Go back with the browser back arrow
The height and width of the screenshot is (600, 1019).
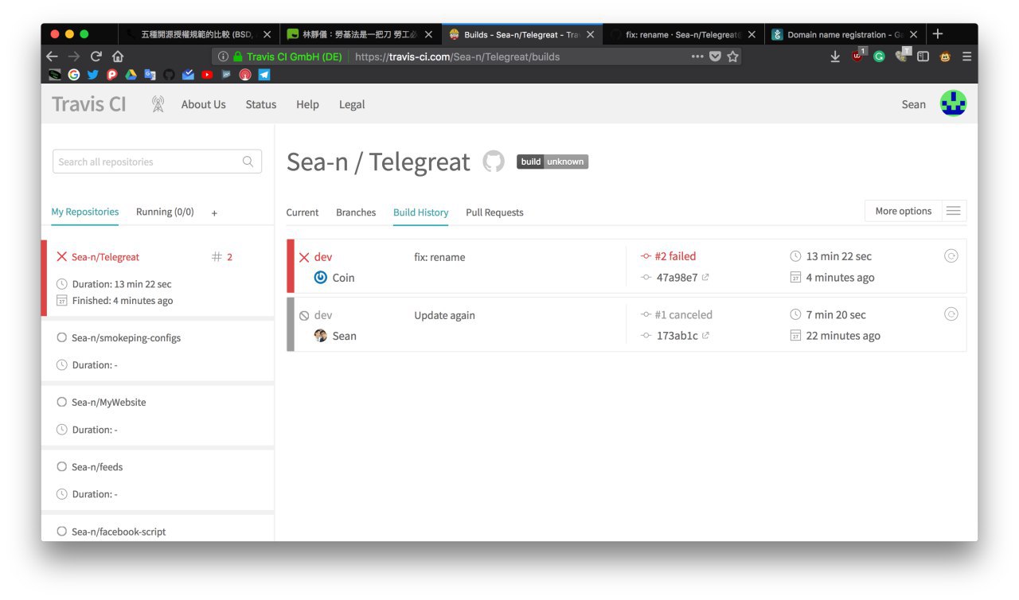pos(53,56)
